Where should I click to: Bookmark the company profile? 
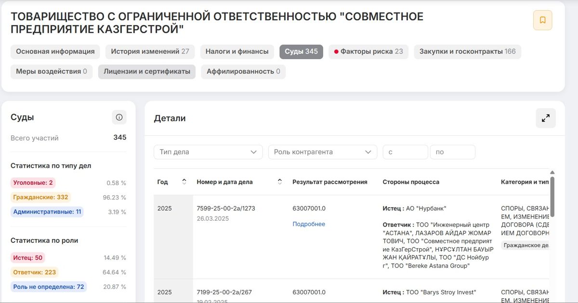pos(543,20)
